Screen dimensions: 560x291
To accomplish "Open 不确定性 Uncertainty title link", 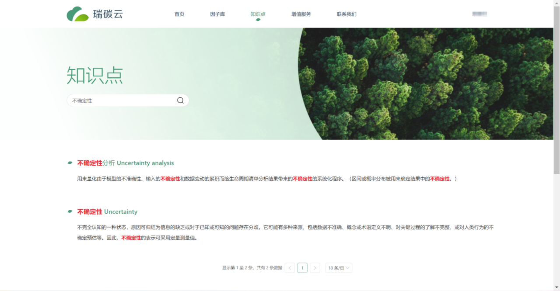I will (107, 211).
